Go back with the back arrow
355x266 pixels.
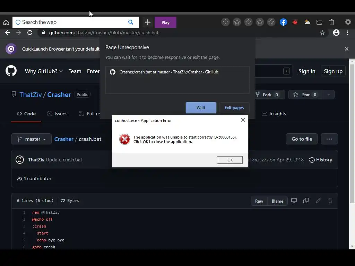click(x=8, y=33)
